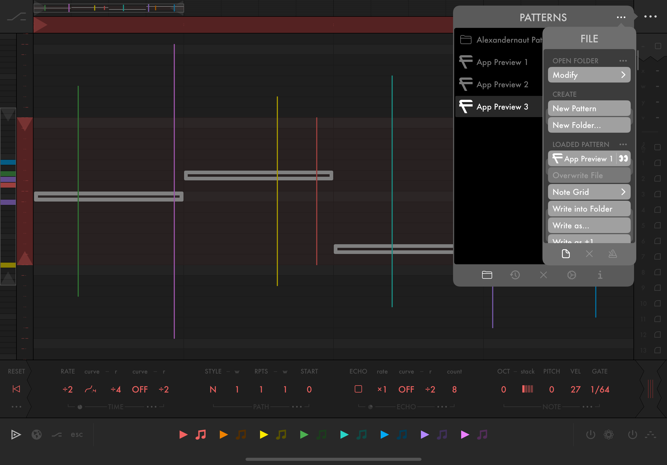Select App Preview 2 pattern

point(502,84)
